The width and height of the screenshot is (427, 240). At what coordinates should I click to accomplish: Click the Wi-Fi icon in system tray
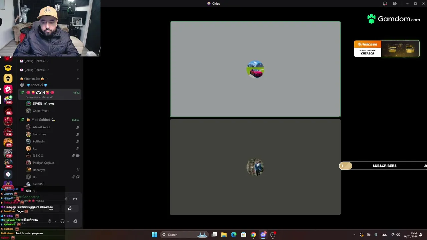tap(393, 235)
